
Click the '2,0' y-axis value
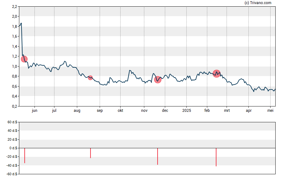(x=15, y=16)
